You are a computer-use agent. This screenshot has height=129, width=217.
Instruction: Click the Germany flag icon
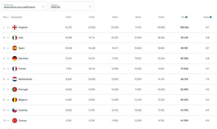pyautogui.click(x=15, y=58)
